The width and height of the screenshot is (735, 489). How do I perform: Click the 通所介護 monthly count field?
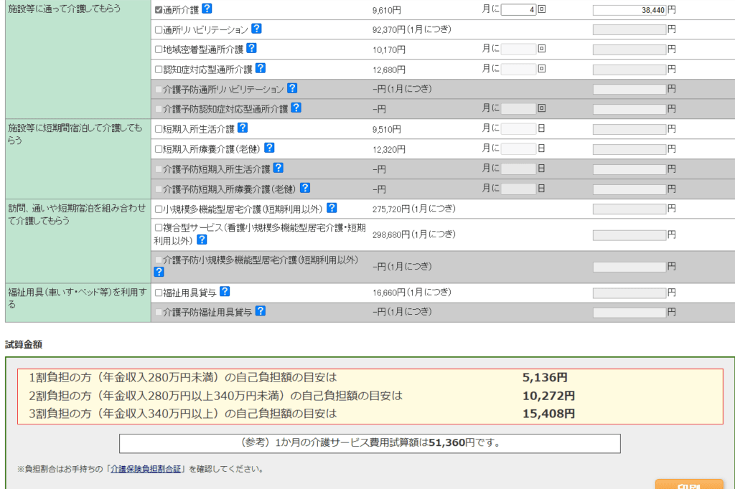[518, 10]
